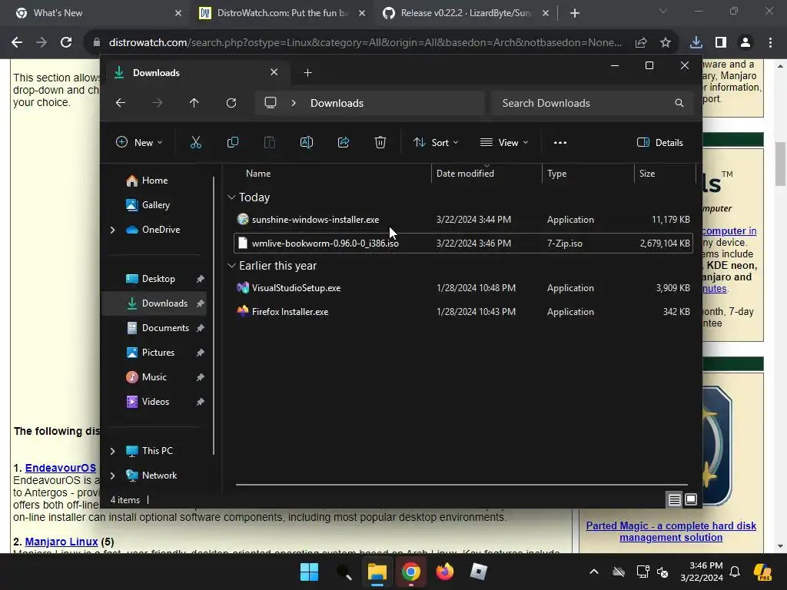Go back in the Chrome browser
787x590 pixels.
point(17,43)
